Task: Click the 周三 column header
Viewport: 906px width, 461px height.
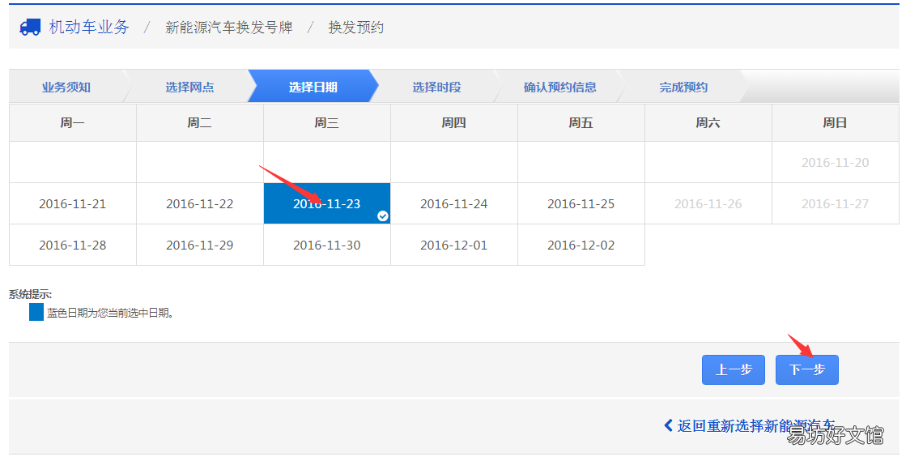Action: click(327, 122)
